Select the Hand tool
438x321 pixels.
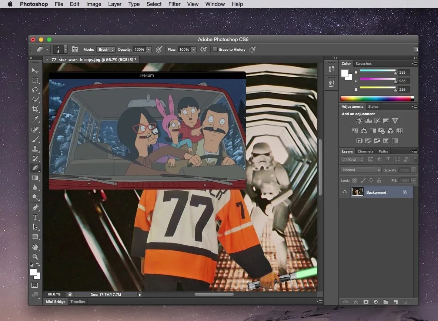coord(35,247)
